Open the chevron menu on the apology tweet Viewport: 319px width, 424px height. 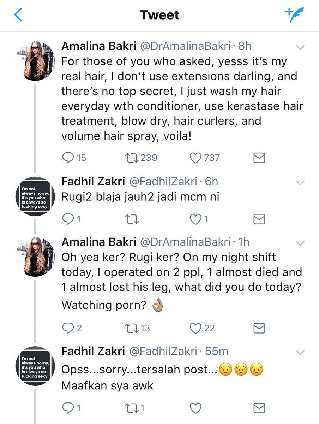300,352
